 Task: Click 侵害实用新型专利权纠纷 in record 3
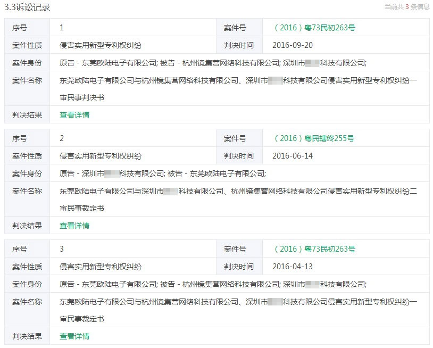click(101, 267)
